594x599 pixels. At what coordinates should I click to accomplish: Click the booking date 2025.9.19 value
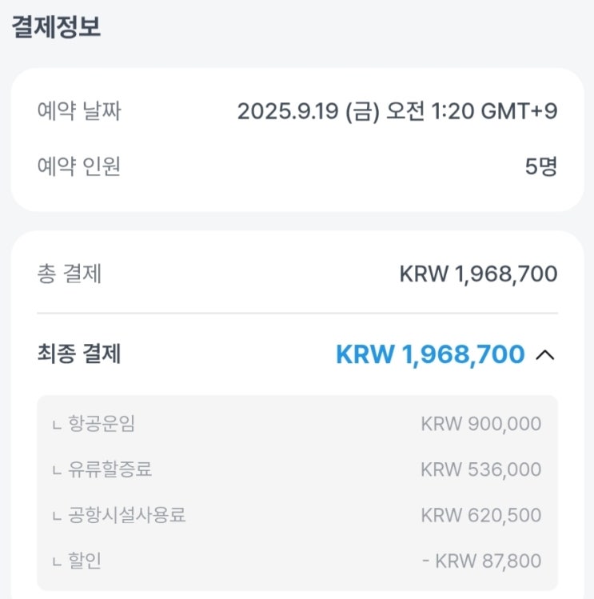[397, 111]
